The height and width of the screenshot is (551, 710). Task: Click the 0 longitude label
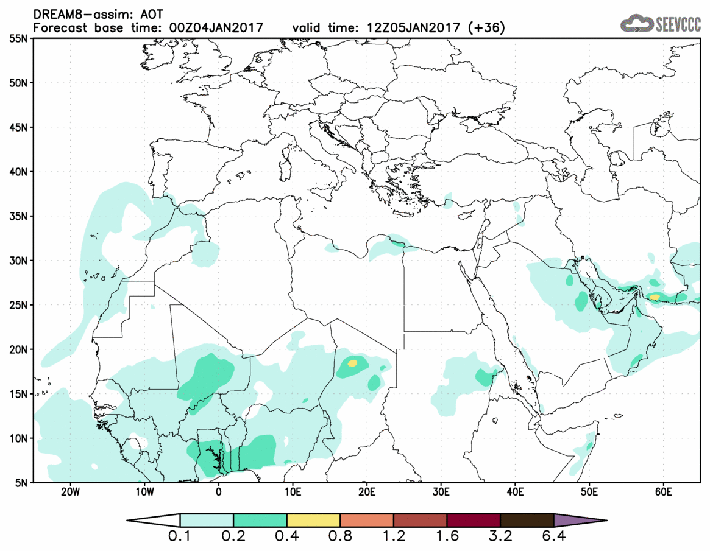pos(219,492)
